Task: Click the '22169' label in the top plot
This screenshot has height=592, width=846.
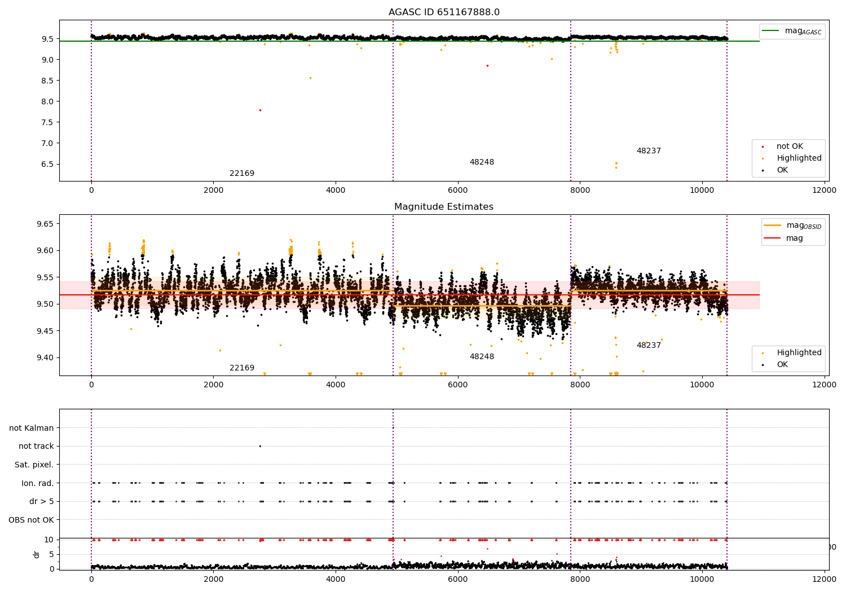Action: (242, 174)
